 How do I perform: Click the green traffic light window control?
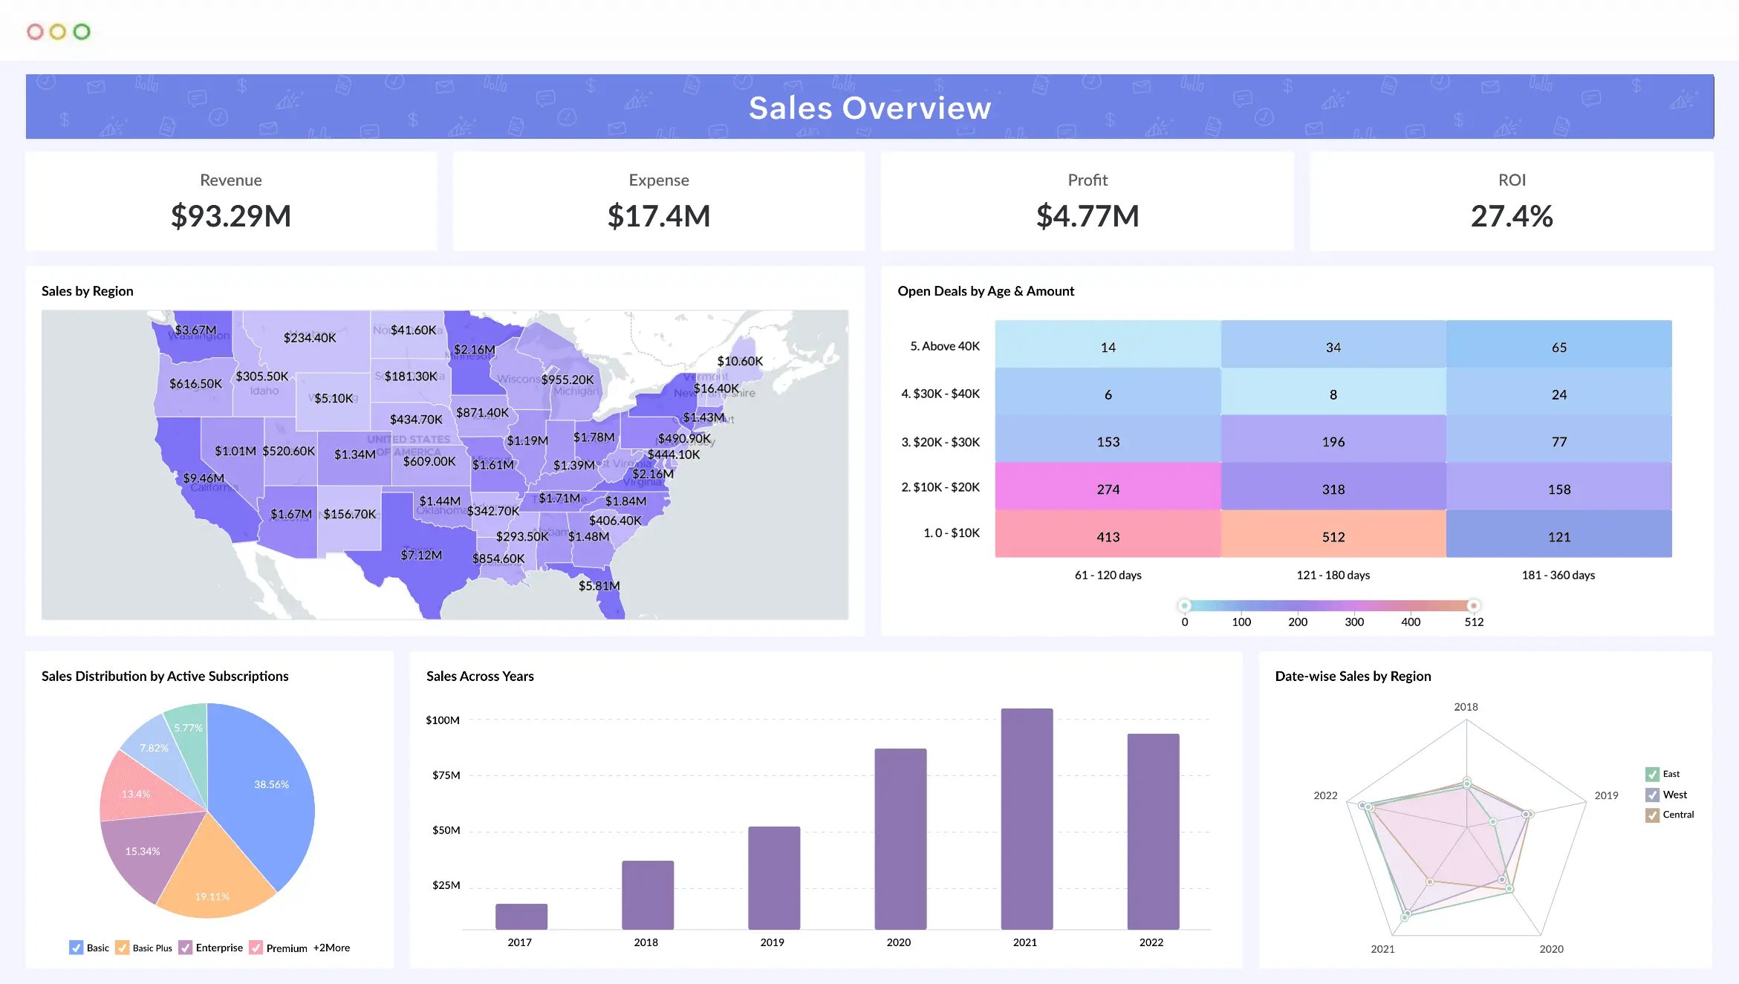coord(82,31)
